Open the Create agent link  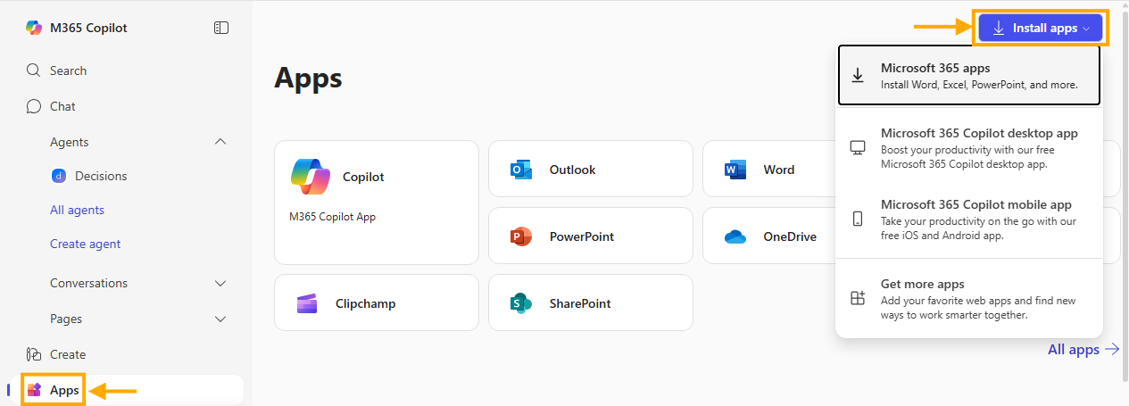[x=85, y=244]
